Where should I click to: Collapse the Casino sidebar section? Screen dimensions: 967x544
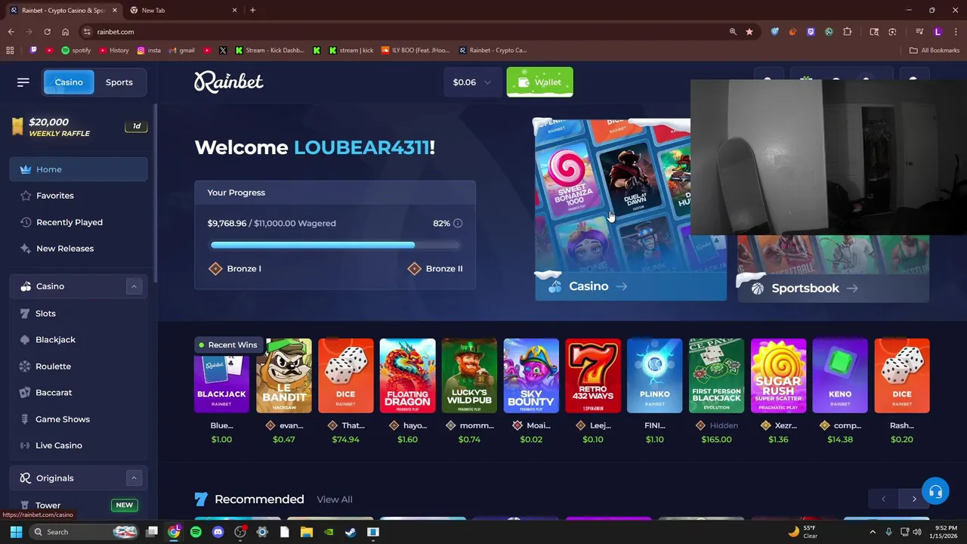[134, 286]
